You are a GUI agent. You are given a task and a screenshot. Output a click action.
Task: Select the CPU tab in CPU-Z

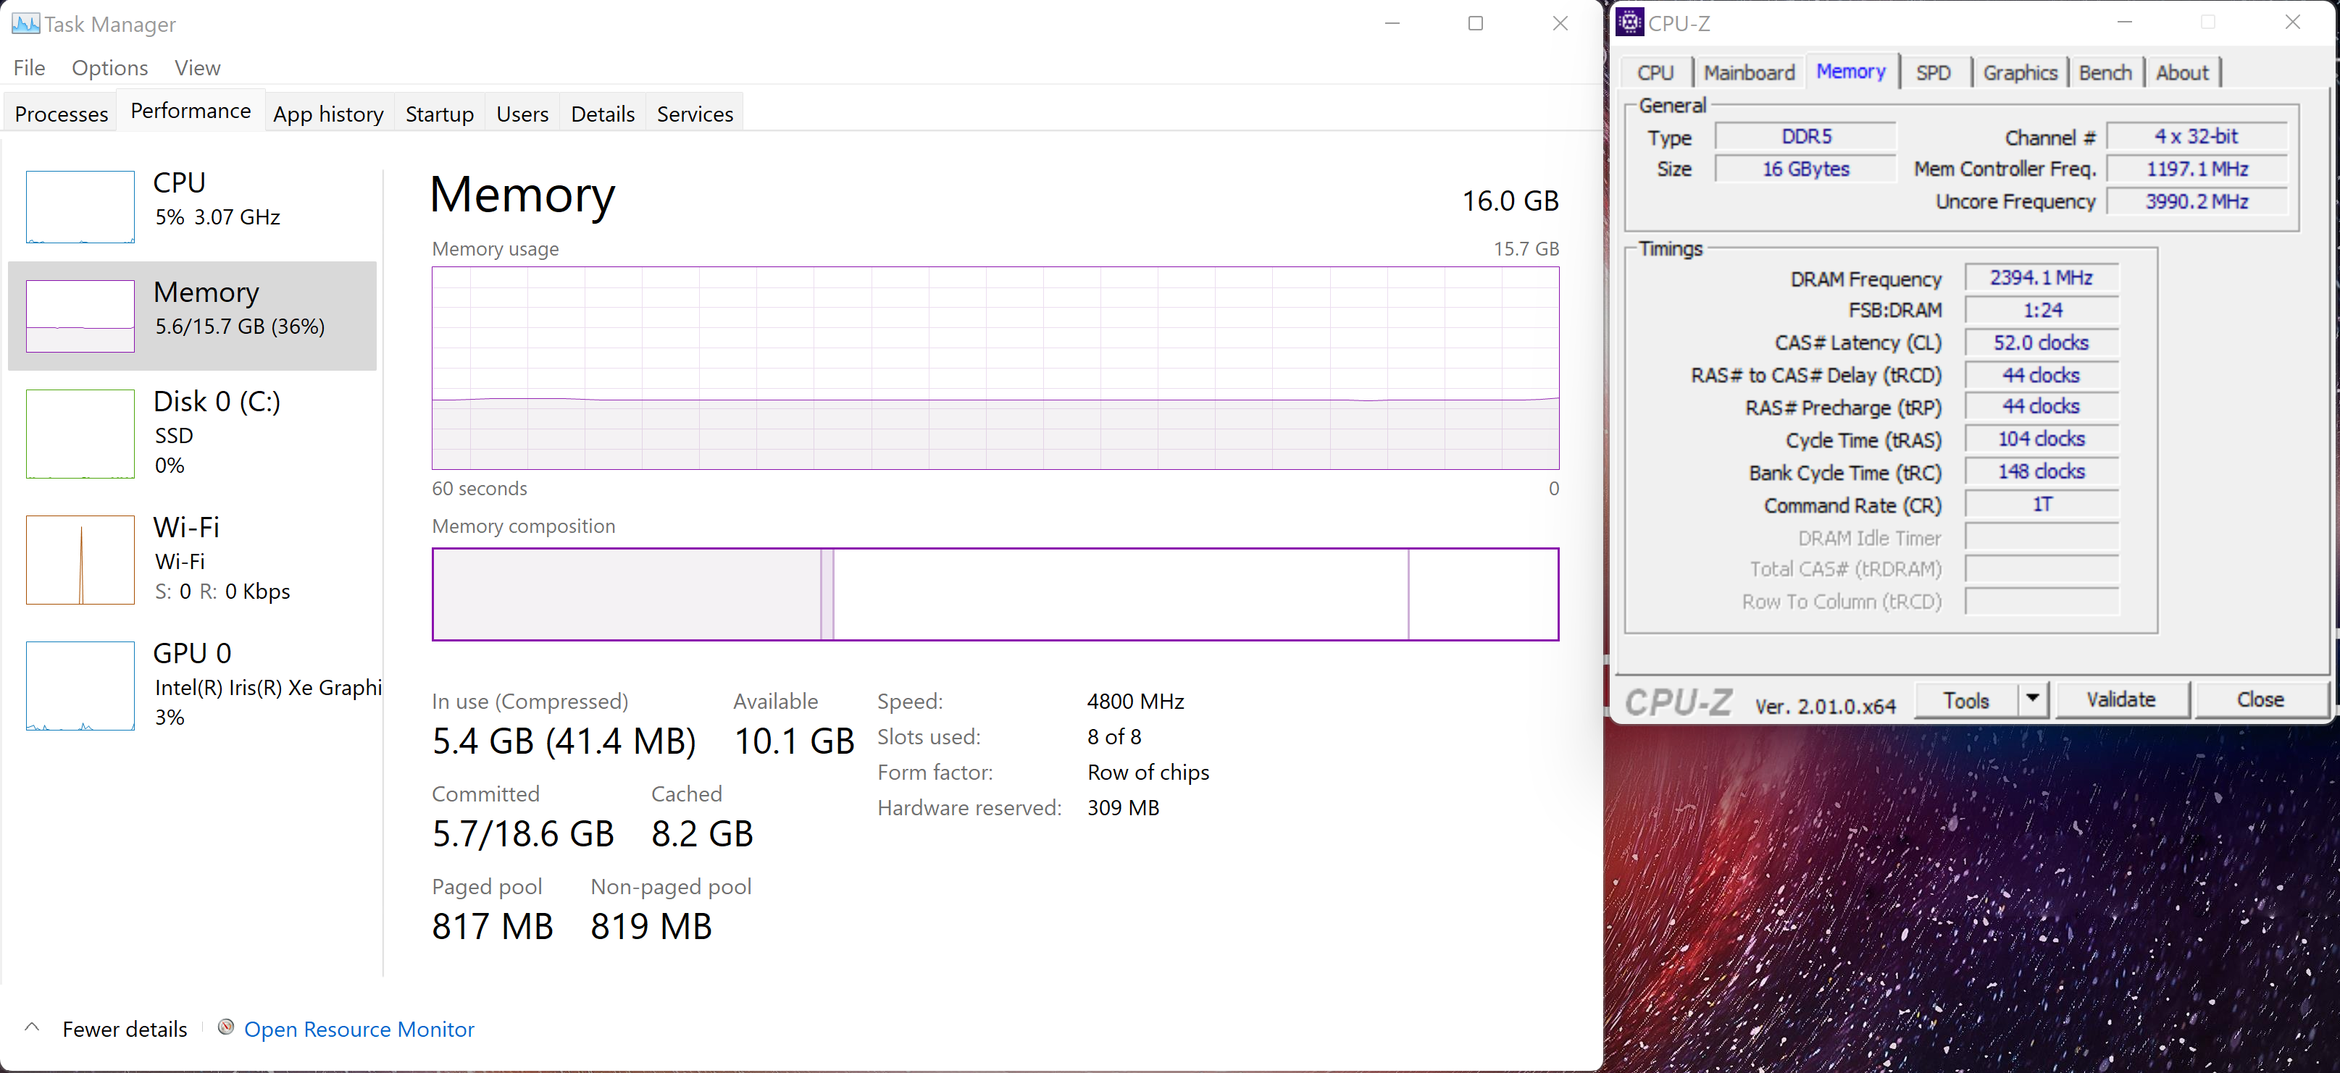click(1655, 72)
